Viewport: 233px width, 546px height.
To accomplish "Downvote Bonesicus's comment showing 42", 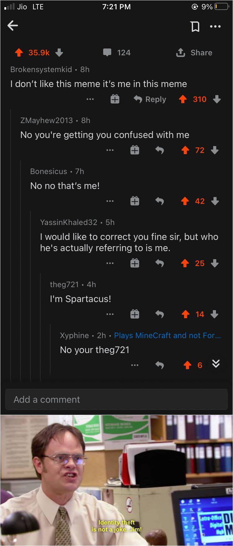I will (x=215, y=201).
